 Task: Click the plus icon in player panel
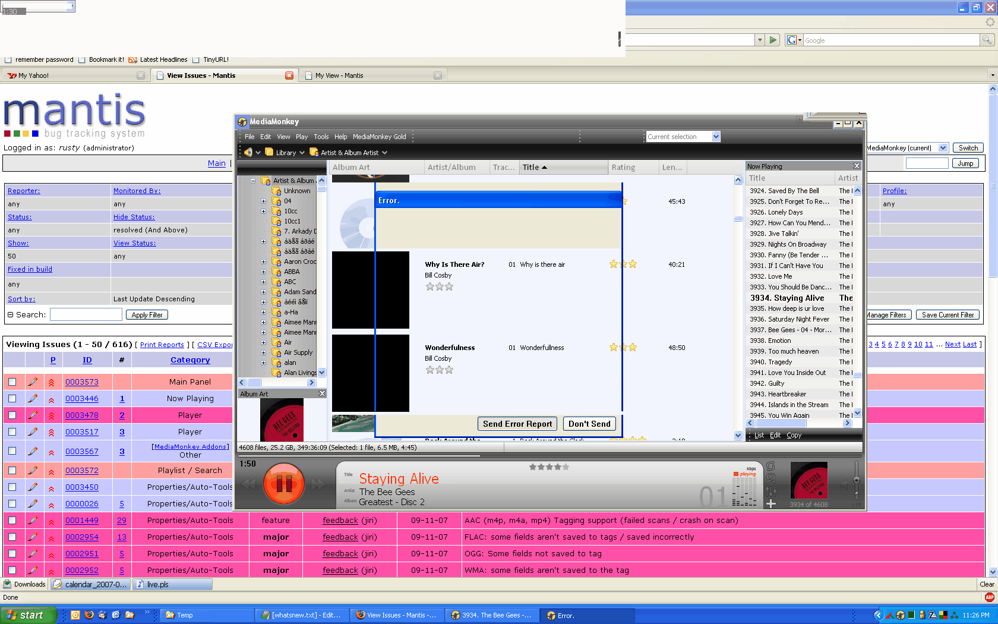(771, 504)
